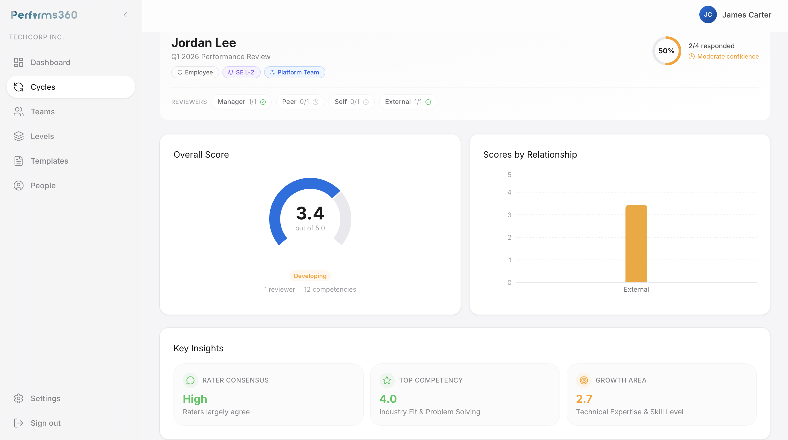The image size is (788, 440).
Task: Open the Templates document icon
Action: click(x=19, y=161)
